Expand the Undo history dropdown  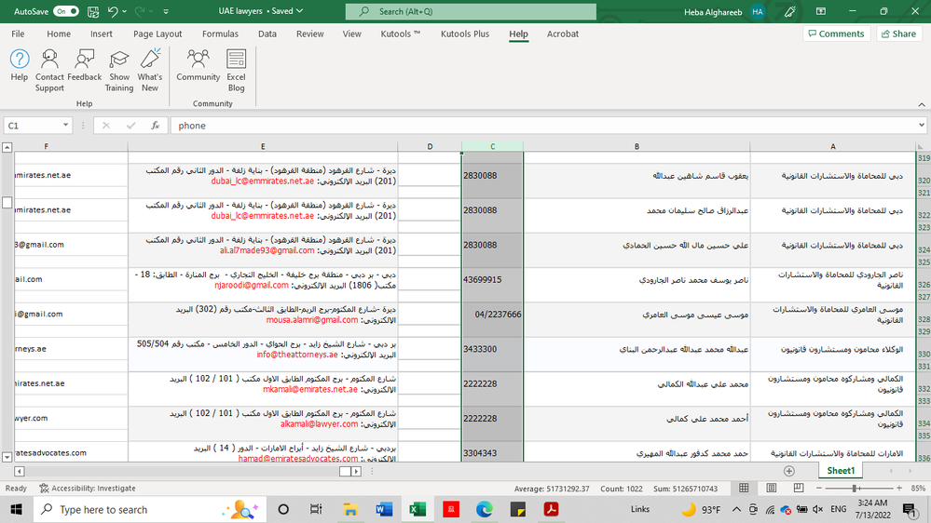tap(124, 11)
